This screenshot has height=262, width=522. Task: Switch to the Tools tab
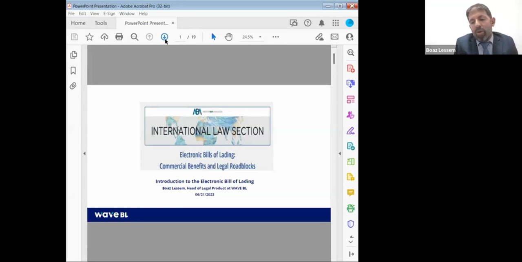point(101,23)
